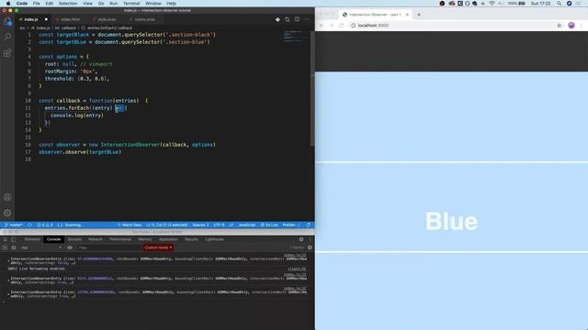Open the Custom levels dropdown
The height and width of the screenshot is (330, 588).
pyautogui.click(x=158, y=247)
